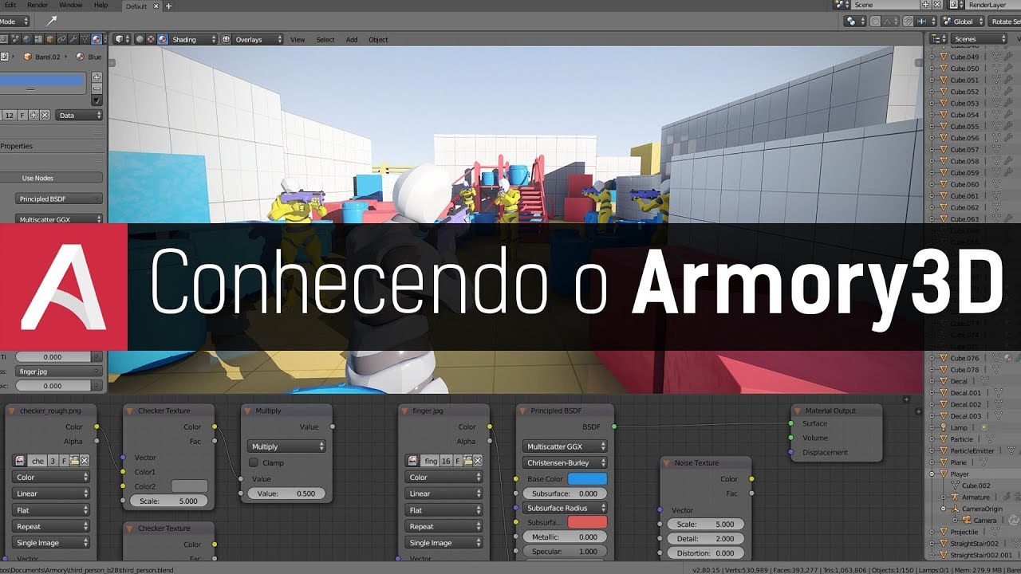This screenshot has height=574, width=1021.
Task: Open the Overlays dropdown
Action: click(x=258, y=39)
